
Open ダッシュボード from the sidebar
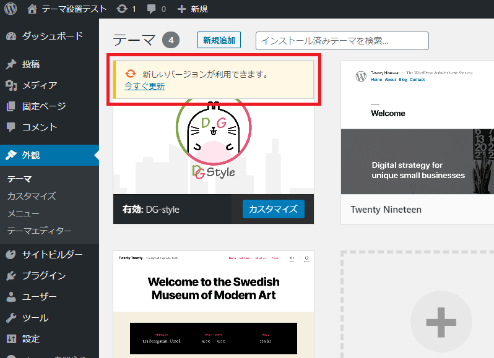pos(52,36)
